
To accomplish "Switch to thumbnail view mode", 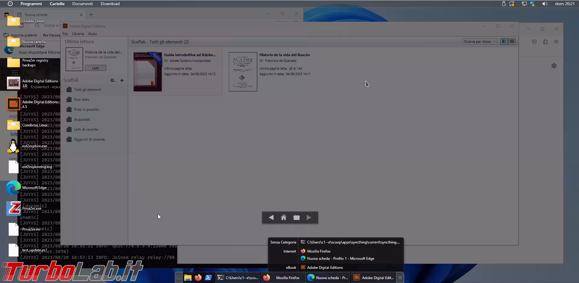I will (504, 42).
